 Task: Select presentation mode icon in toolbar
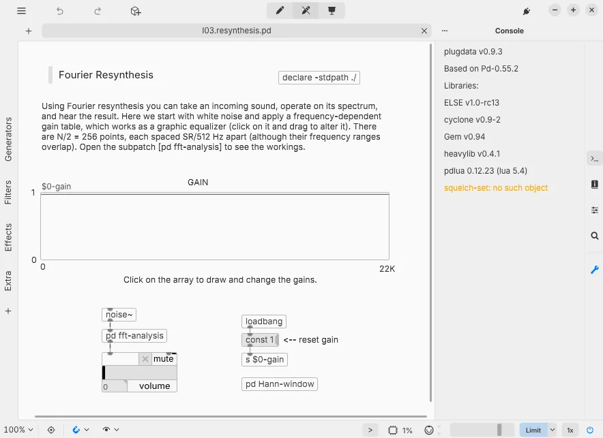[332, 10]
